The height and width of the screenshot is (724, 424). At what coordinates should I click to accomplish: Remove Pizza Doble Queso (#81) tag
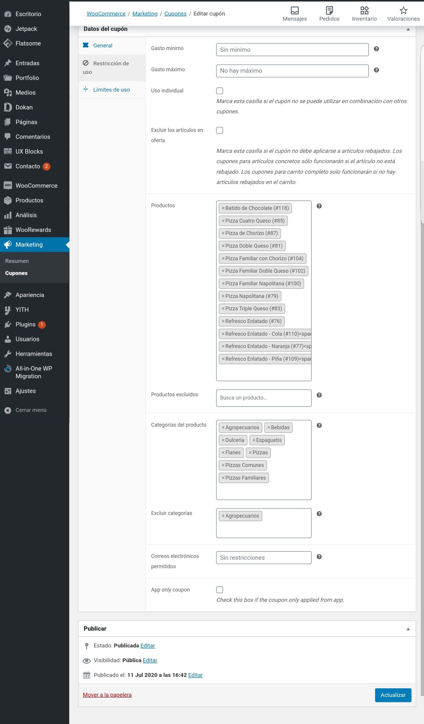tap(223, 246)
